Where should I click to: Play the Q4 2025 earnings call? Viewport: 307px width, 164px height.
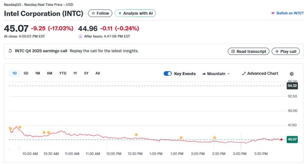pyautogui.click(x=286, y=51)
